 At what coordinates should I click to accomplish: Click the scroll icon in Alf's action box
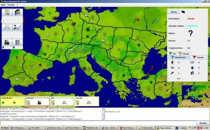click(x=53, y=103)
